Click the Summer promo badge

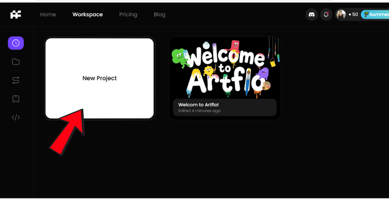(x=375, y=15)
